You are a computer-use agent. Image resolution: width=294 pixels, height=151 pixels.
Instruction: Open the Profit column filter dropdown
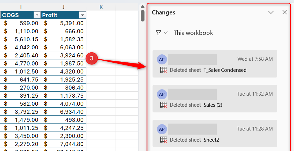coord(82,15)
